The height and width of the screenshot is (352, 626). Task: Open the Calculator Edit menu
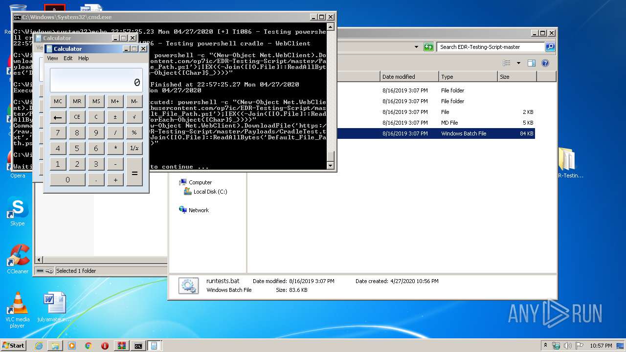(x=68, y=58)
